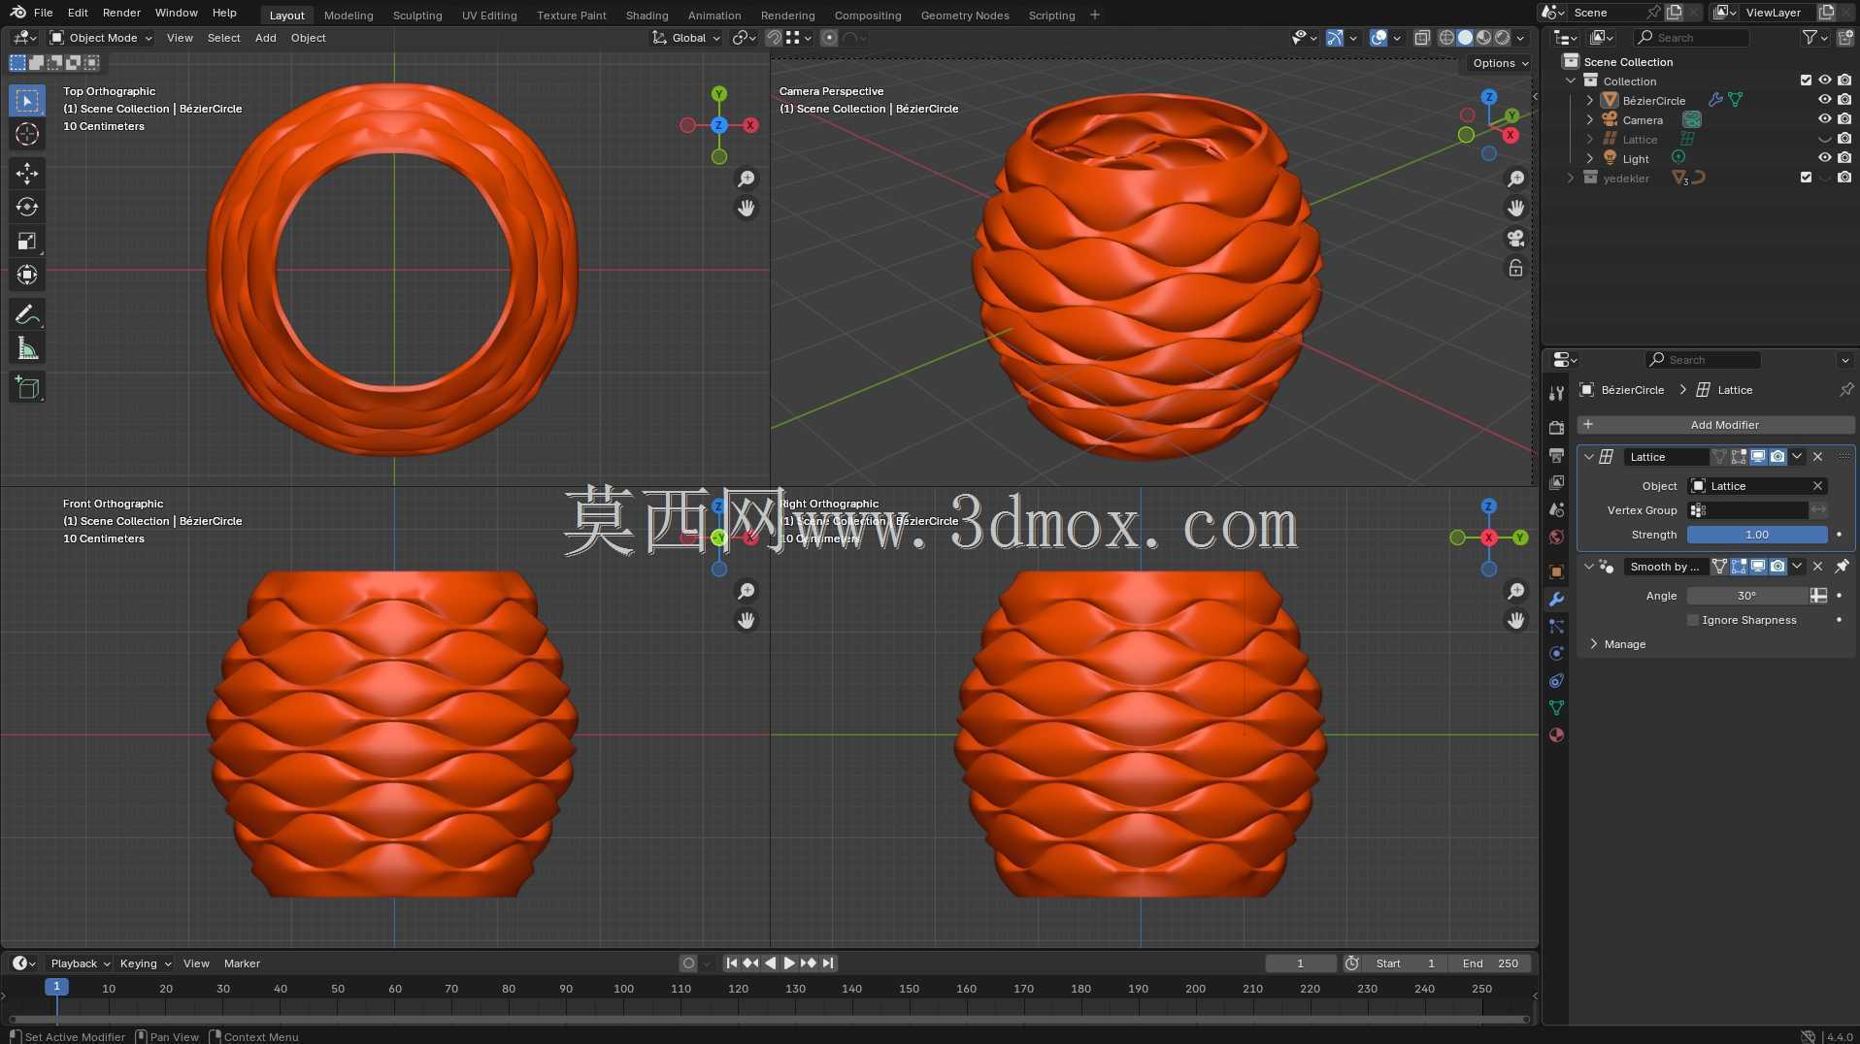This screenshot has height=1044, width=1860.
Task: Select the Measure tool
Action: pyautogui.click(x=27, y=348)
